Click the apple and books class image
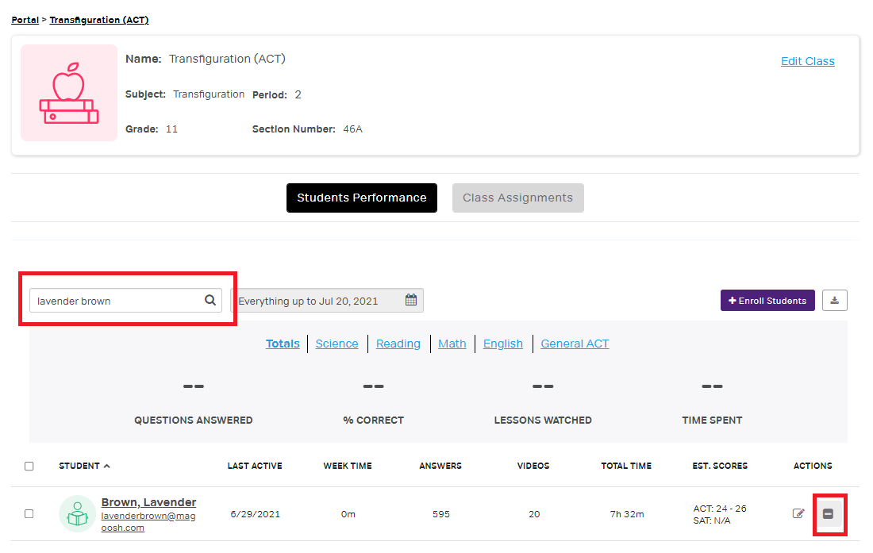873x553 pixels. click(69, 93)
